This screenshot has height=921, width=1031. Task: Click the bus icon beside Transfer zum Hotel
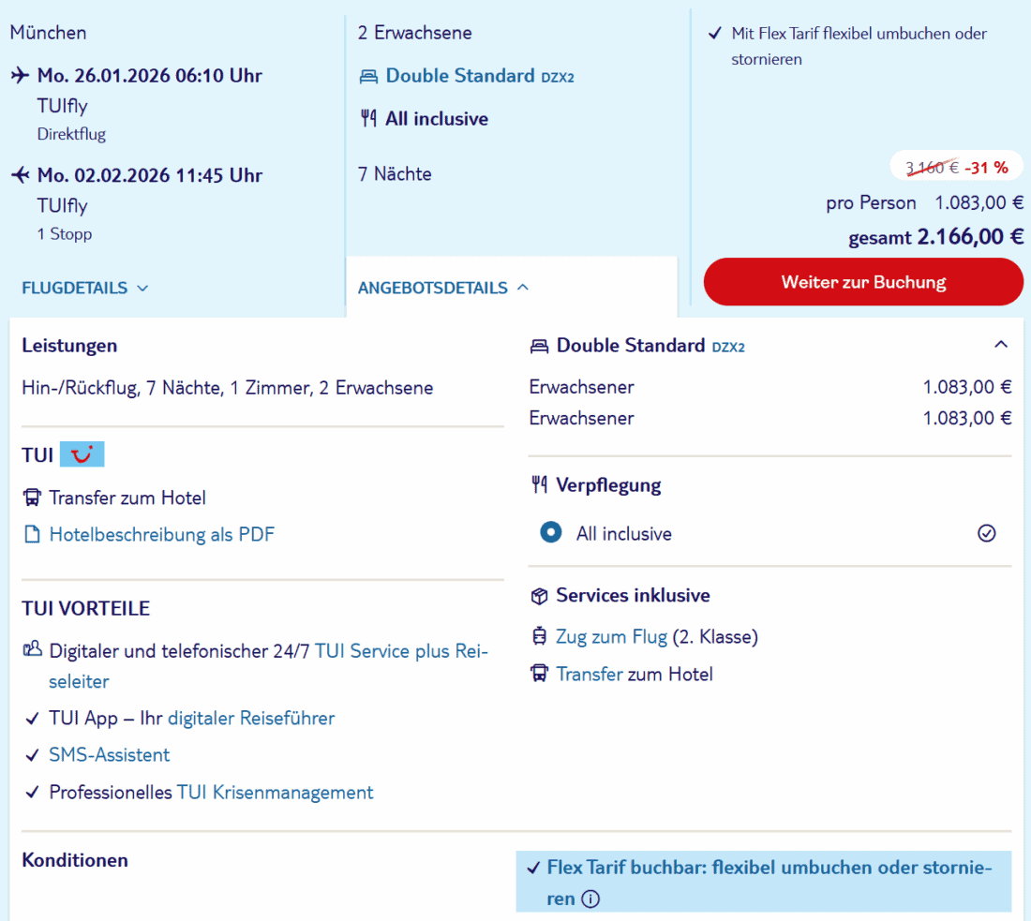click(32, 498)
